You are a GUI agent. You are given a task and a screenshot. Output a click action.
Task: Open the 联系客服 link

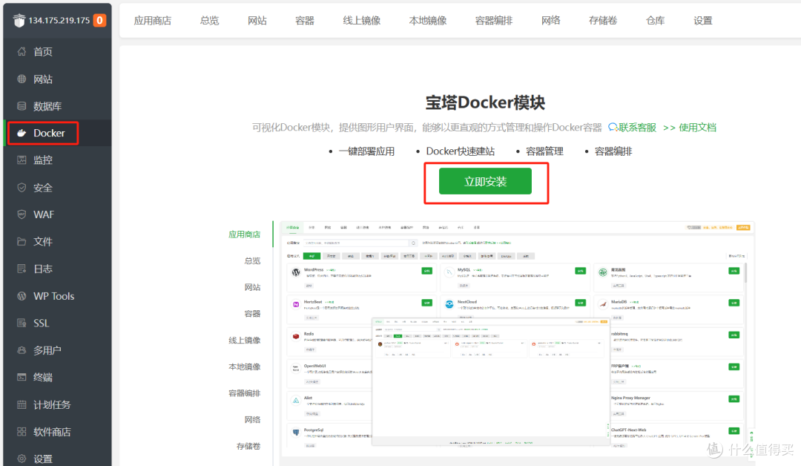(637, 127)
